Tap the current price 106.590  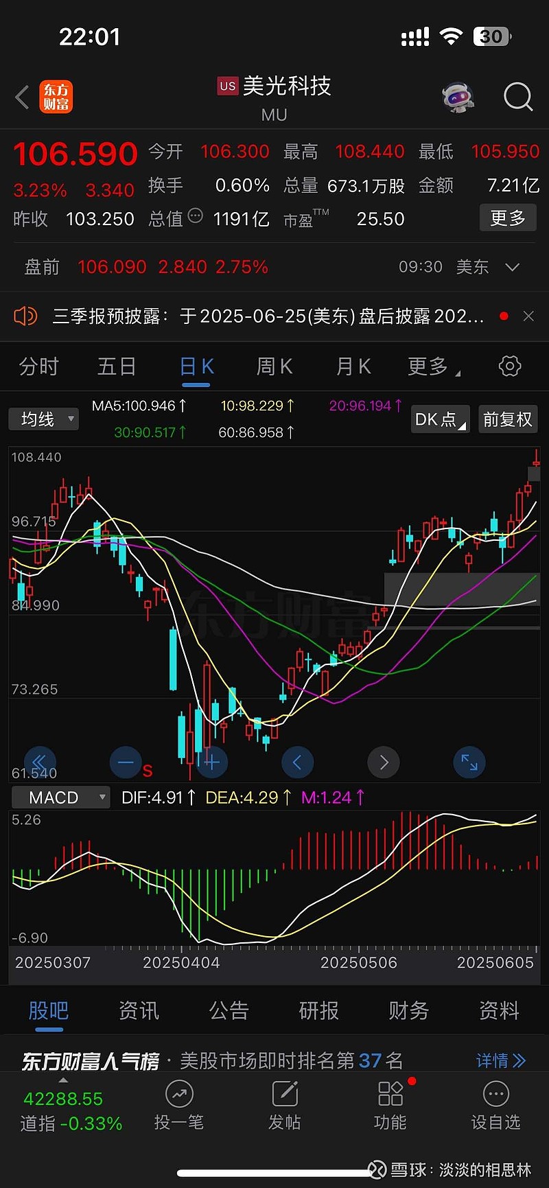pos(75,154)
